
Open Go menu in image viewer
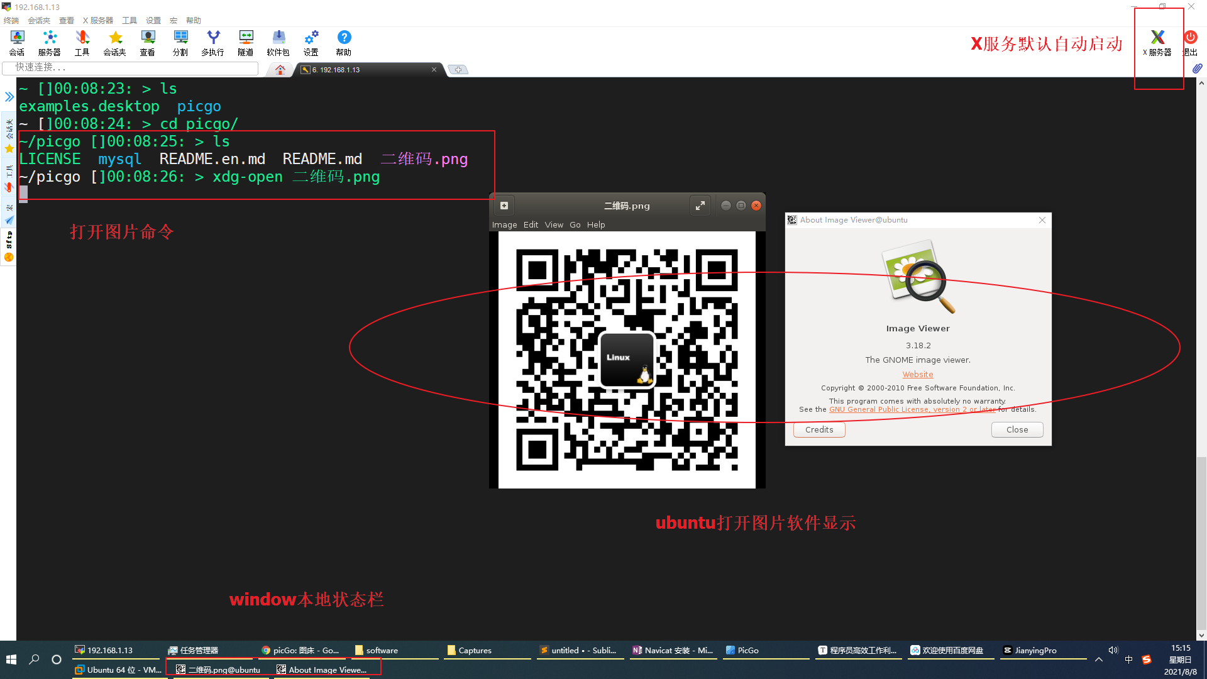575,224
